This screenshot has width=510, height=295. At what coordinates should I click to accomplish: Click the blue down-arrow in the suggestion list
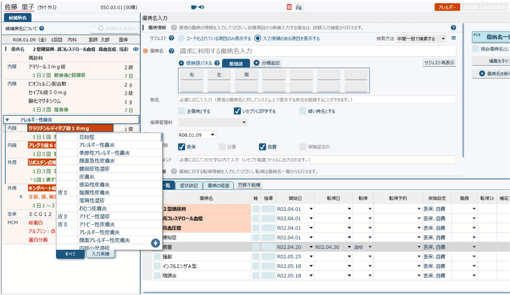tap(155, 243)
